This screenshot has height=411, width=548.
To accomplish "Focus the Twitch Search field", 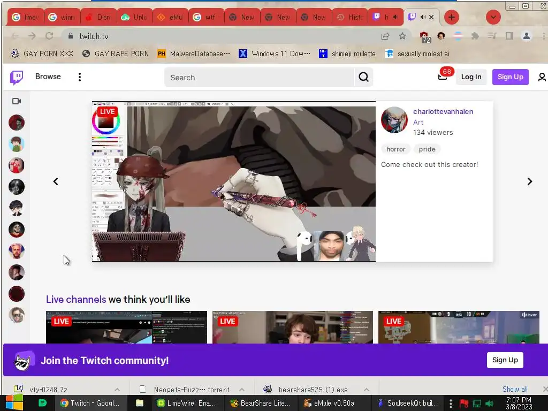I will point(259,77).
